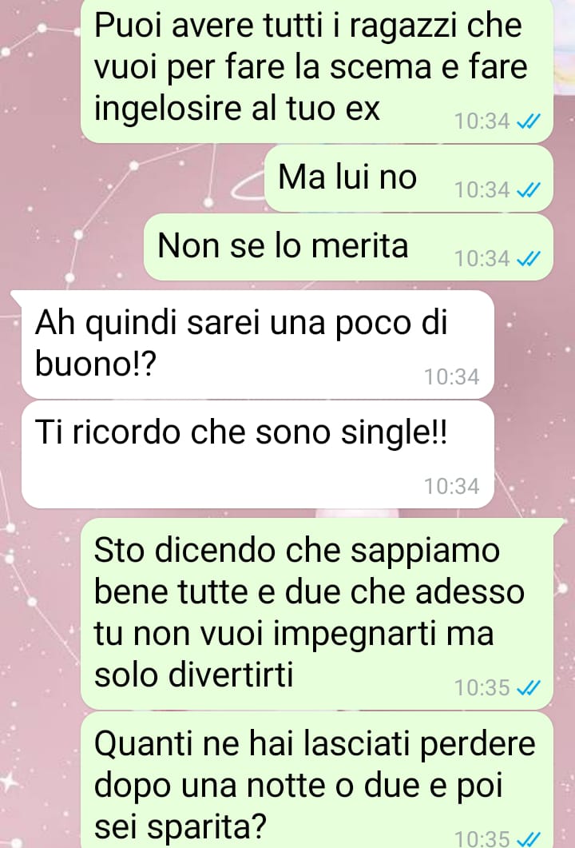The width and height of the screenshot is (575, 848).
Task: Select message 'Sto dicendo che sappiamo bene'
Action: point(317,614)
